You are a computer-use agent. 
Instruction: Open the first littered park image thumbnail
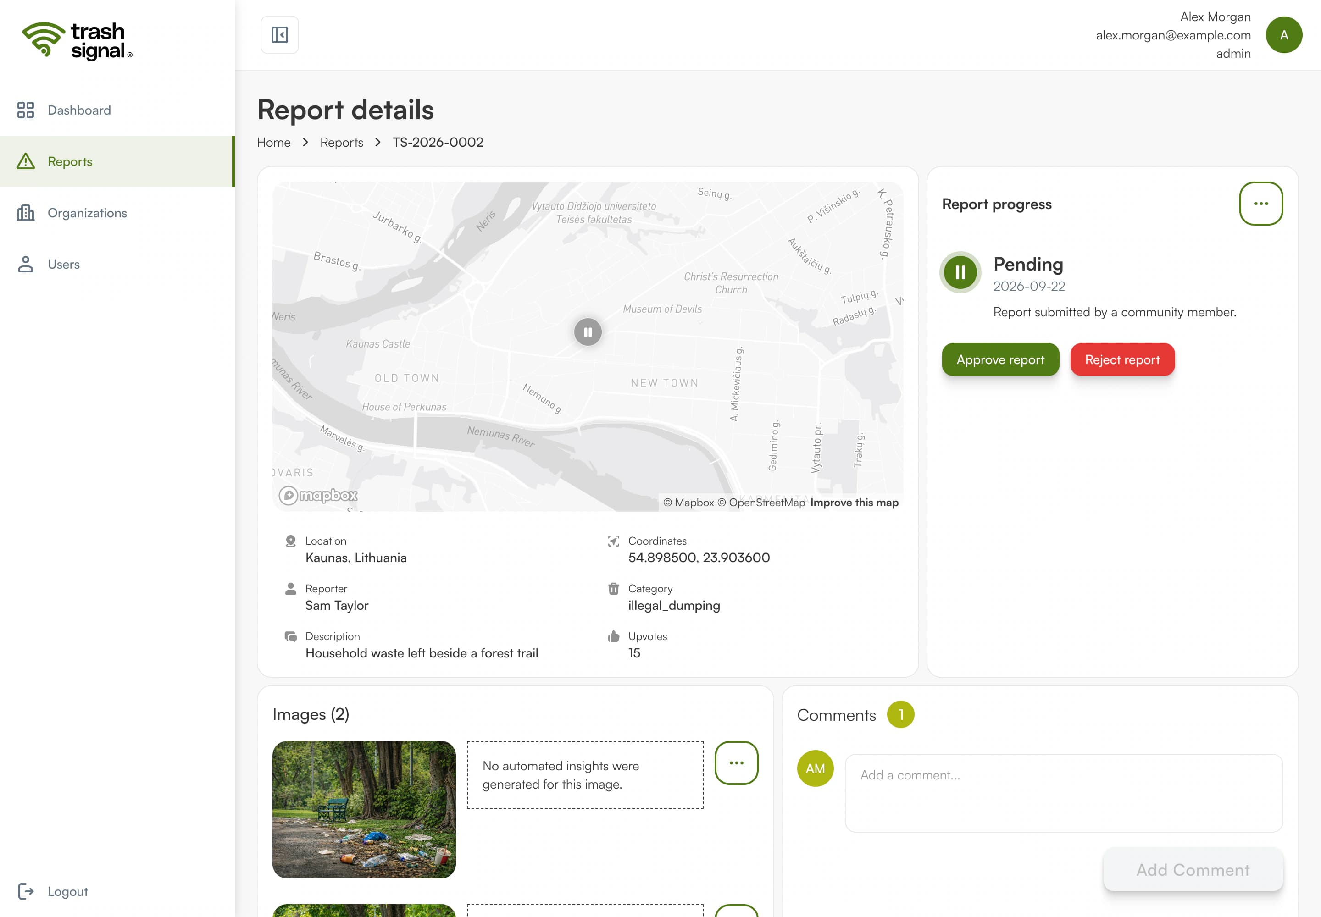pos(364,810)
